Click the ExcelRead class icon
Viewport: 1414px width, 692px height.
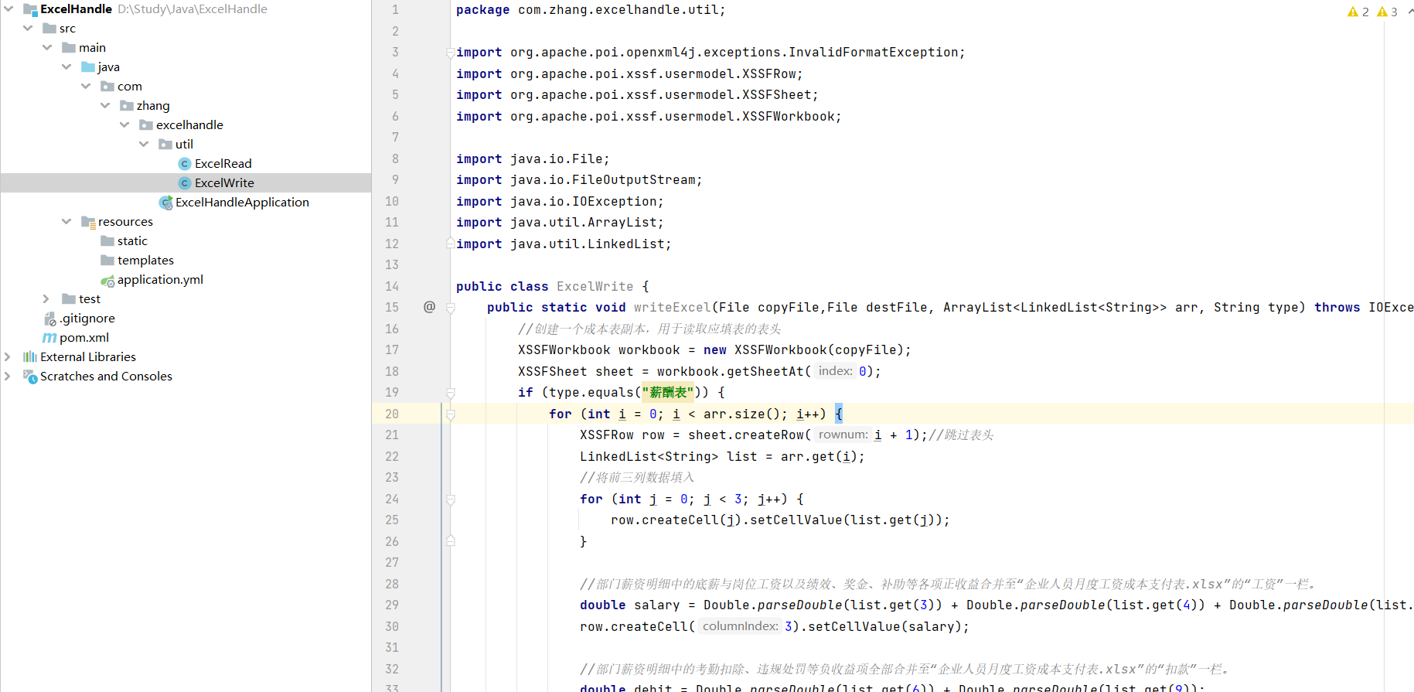pyautogui.click(x=185, y=164)
